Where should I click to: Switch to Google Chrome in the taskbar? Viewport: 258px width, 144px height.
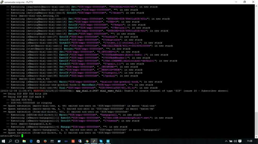pos(87,141)
